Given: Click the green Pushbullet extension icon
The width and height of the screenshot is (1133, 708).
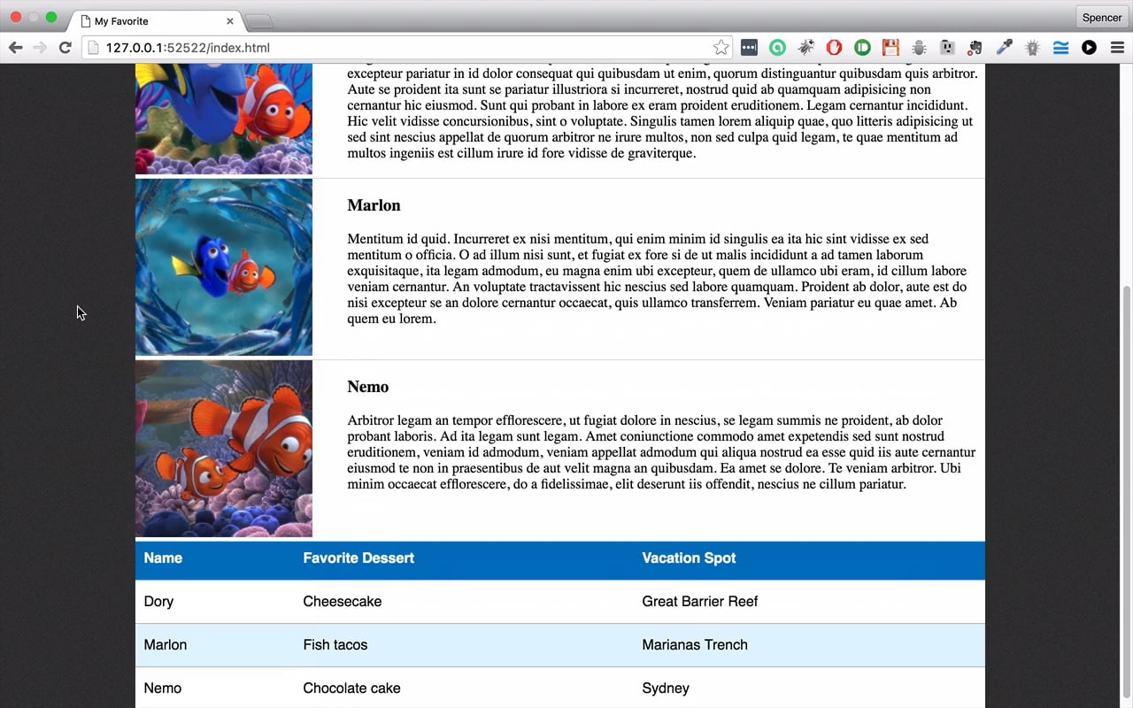Looking at the screenshot, I should click(862, 48).
